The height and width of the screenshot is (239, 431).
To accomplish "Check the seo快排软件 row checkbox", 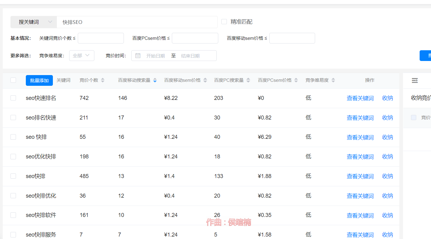I will pyautogui.click(x=13, y=215).
